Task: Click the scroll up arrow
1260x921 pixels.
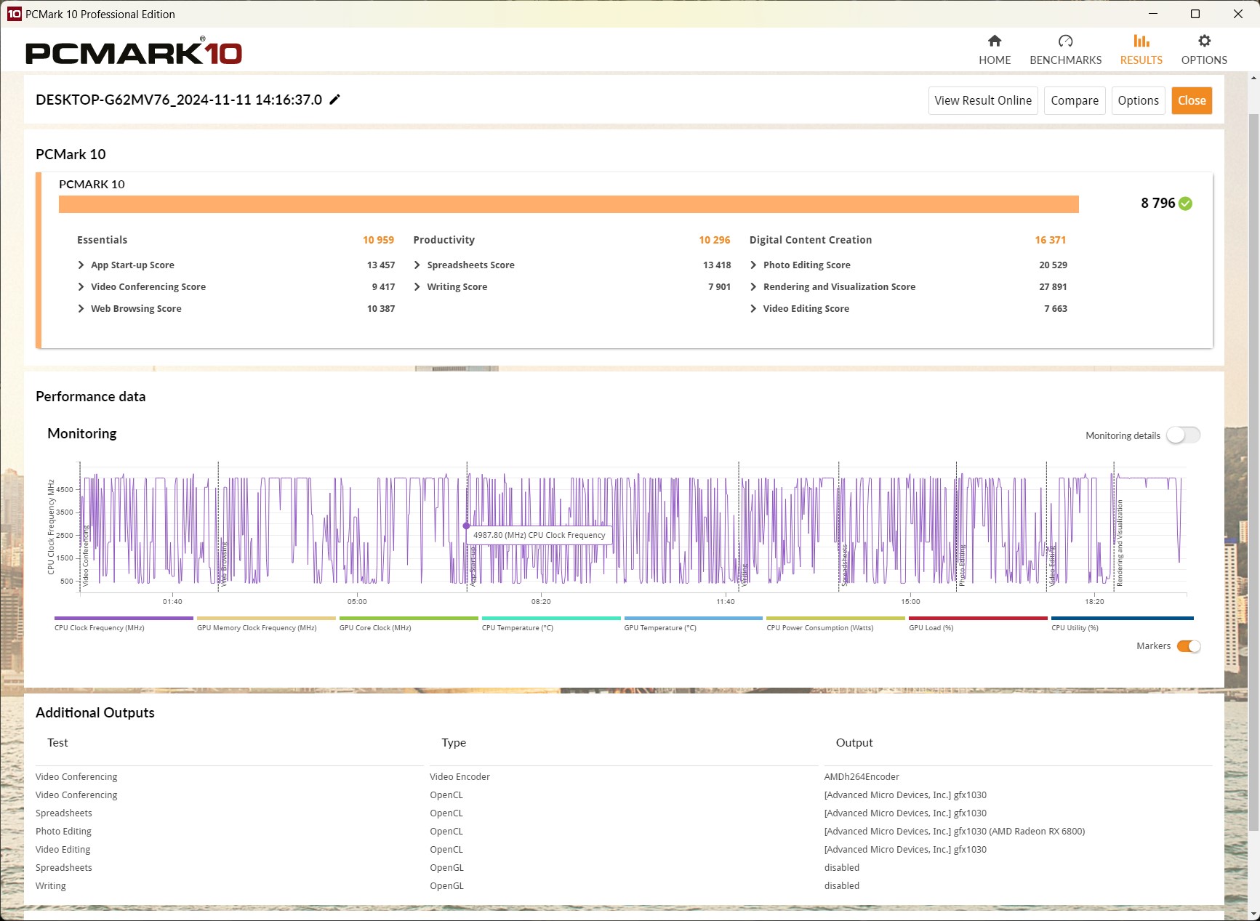Action: click(1253, 77)
